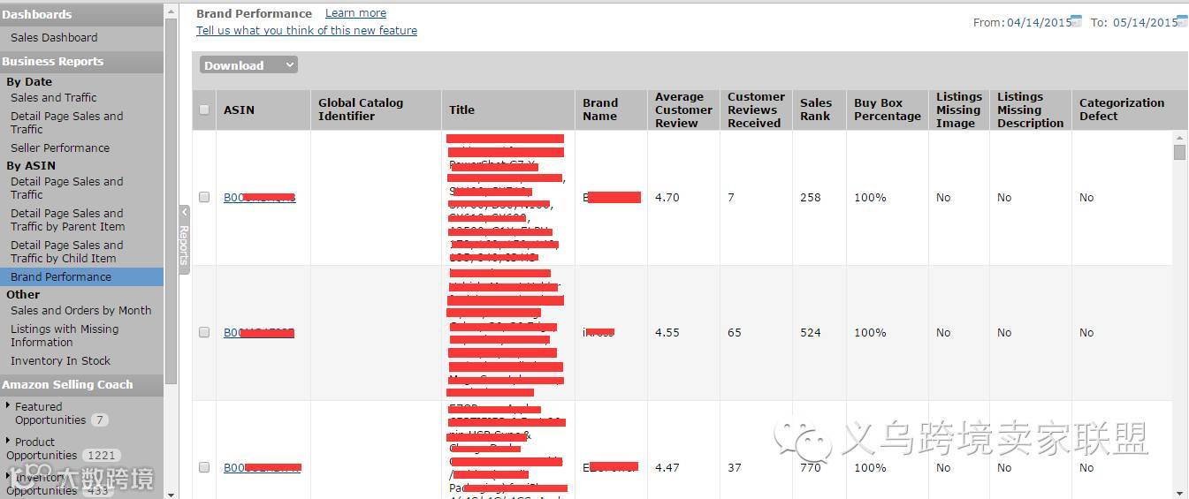
Task: Open ASIN link in rank 770 row
Action: (x=263, y=467)
